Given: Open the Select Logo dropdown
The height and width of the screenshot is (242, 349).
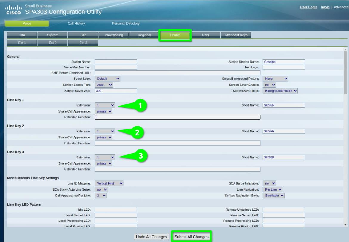Looking at the screenshot, I should coord(107,79).
